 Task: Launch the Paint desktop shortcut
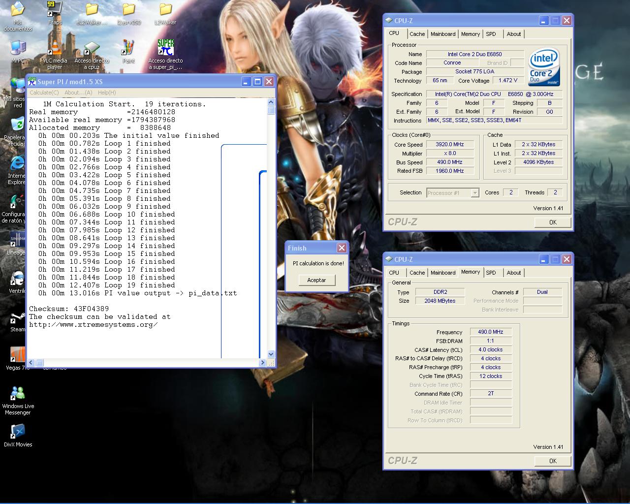click(x=128, y=48)
